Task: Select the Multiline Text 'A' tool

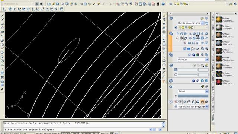Action: tap(2, 89)
